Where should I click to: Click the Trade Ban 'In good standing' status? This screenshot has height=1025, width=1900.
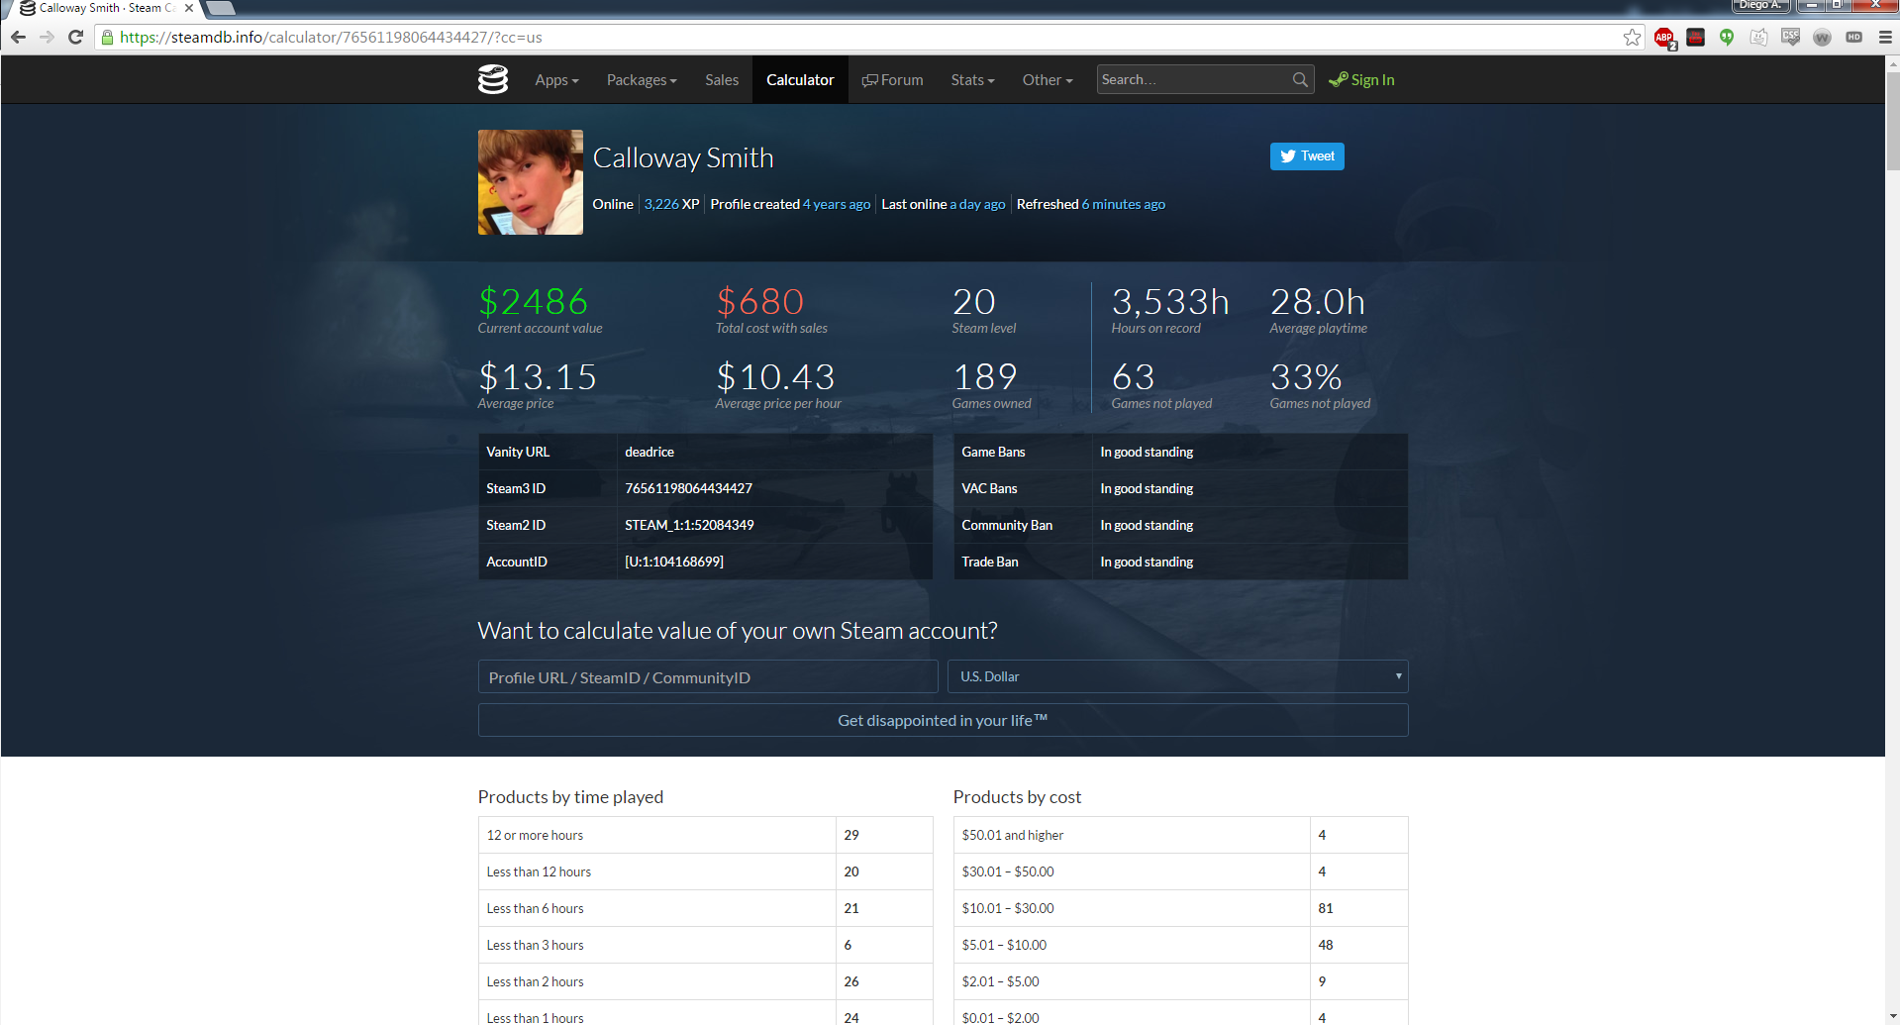click(1147, 562)
